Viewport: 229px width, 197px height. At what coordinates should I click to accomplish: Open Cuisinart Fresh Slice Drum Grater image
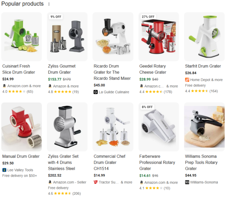pos(22,37)
